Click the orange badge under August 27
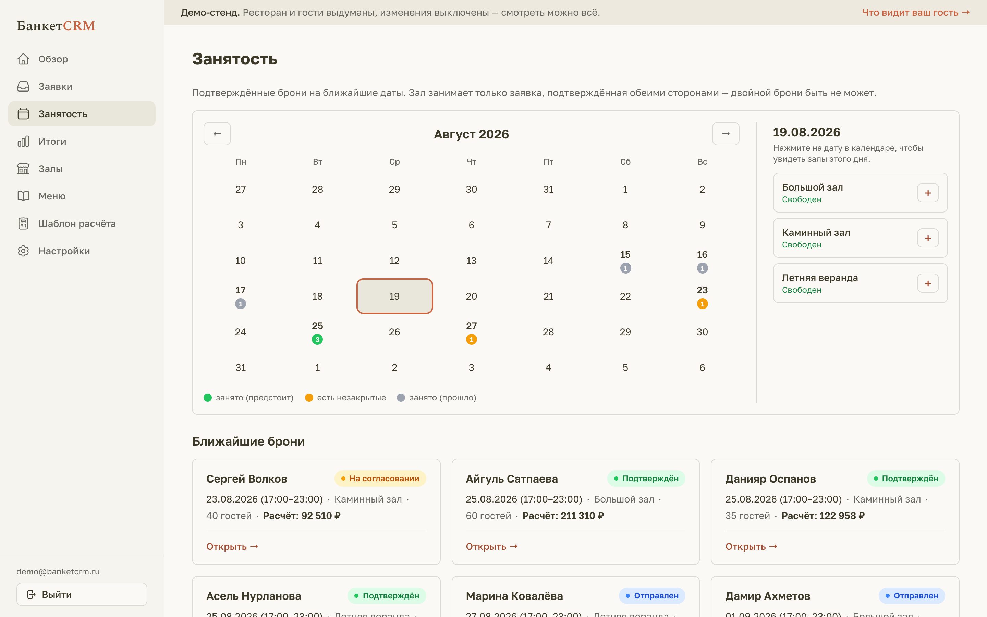Image resolution: width=987 pixels, height=617 pixels. 472,339
